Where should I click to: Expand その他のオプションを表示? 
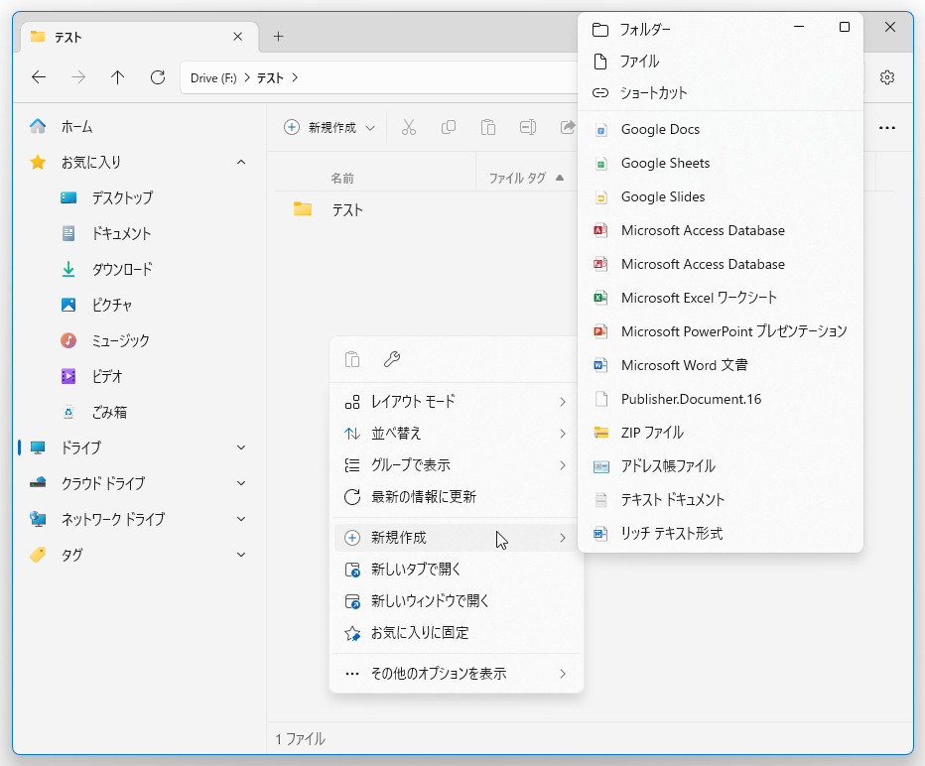click(x=457, y=674)
